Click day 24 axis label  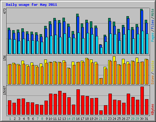coord(114,119)
